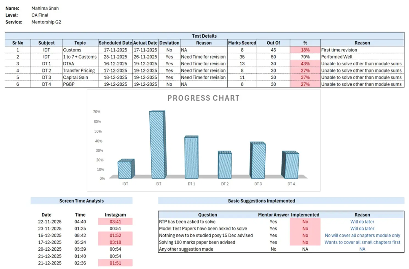Screen dimensions: 409x269
Task: Select the Basic Suggestions Implemented header
Action: coord(261,201)
